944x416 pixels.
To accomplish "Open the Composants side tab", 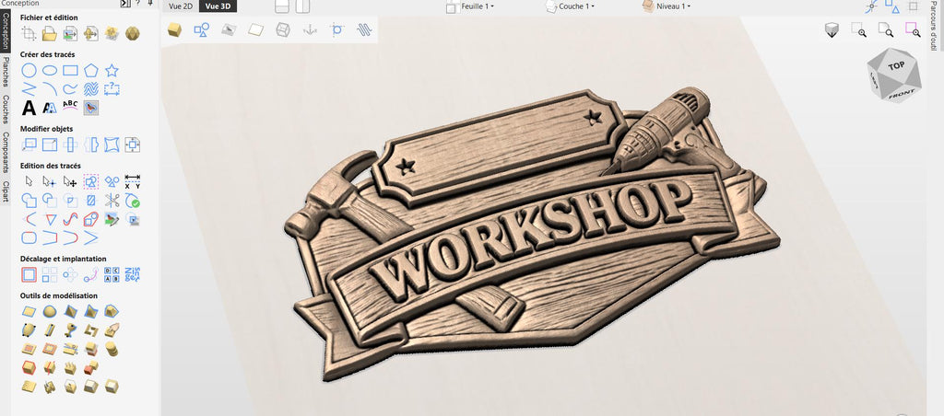I will (6, 152).
